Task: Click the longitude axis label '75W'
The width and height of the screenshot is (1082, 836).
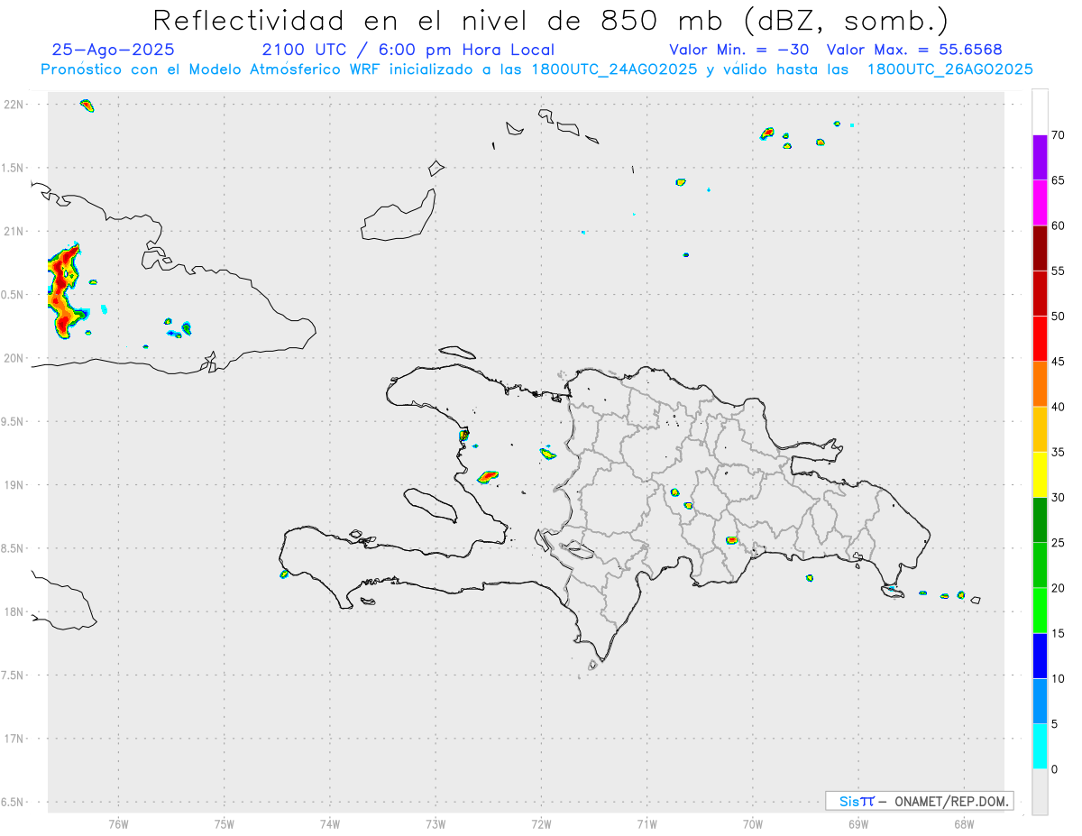Action: point(225,823)
